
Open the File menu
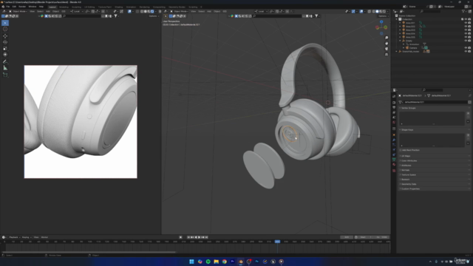point(8,7)
